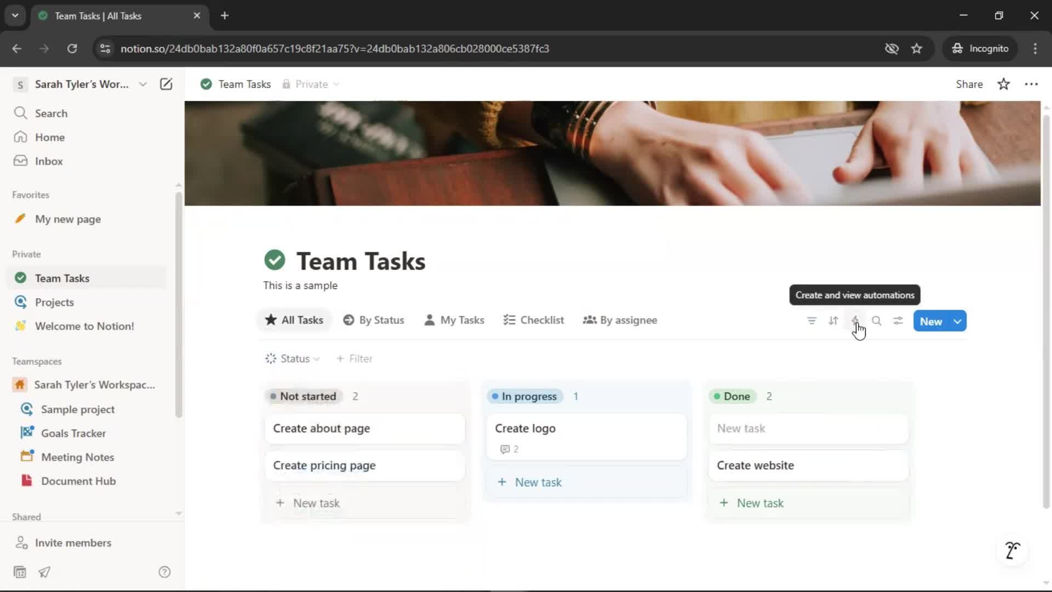Image resolution: width=1052 pixels, height=592 pixels.
Task: Open the page three-dot options menu
Action: pyautogui.click(x=1031, y=84)
